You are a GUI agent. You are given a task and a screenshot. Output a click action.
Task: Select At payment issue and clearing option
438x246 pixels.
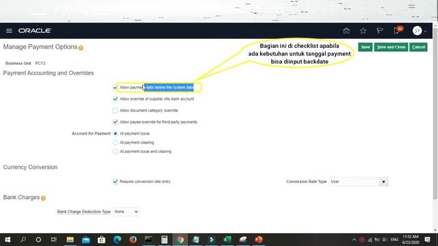(x=116, y=152)
